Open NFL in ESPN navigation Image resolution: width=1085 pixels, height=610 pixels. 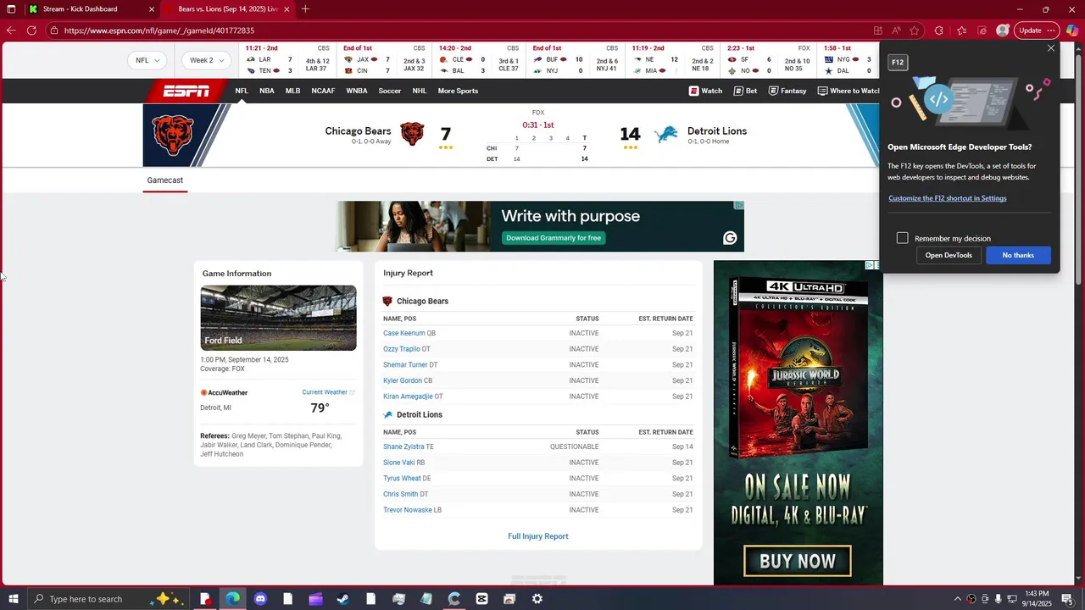point(242,91)
